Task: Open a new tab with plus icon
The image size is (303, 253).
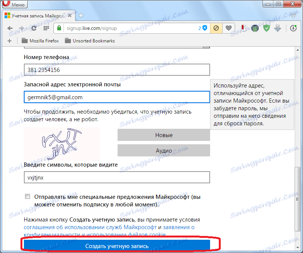Action: click(x=81, y=16)
